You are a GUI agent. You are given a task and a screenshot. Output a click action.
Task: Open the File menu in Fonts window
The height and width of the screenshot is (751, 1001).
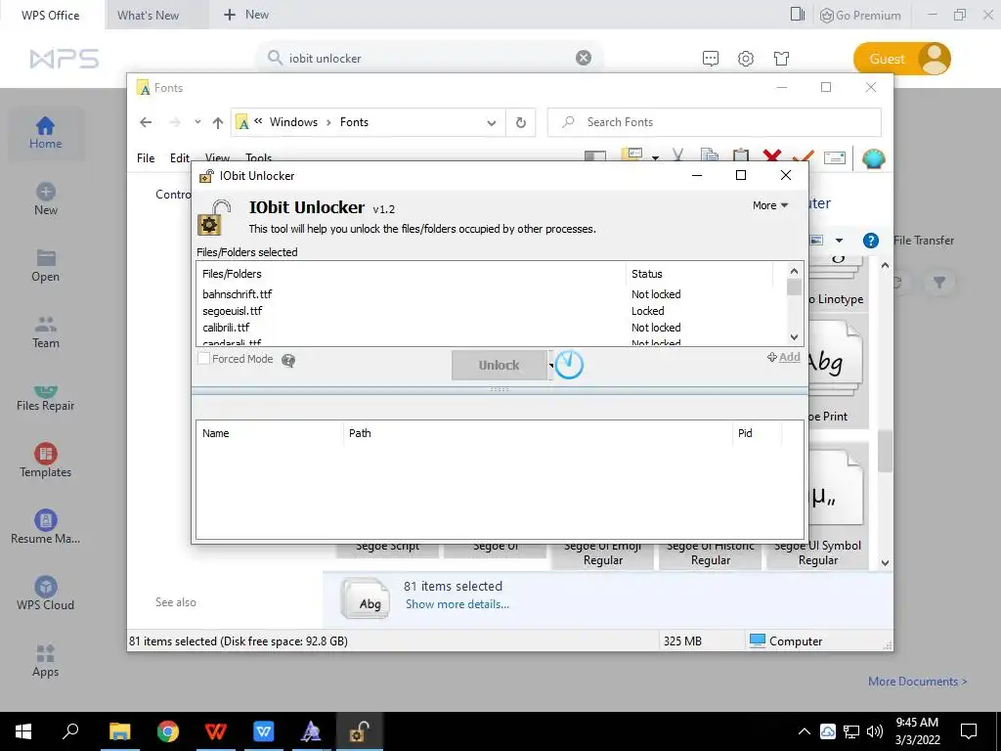[x=146, y=157]
